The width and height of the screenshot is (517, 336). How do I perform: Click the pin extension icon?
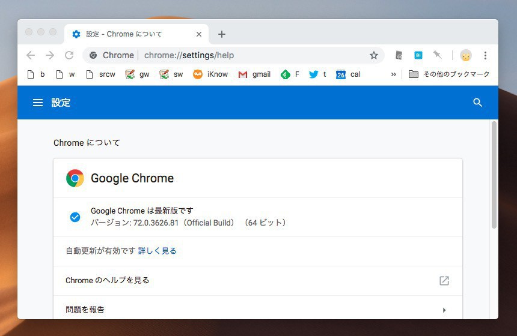point(438,55)
